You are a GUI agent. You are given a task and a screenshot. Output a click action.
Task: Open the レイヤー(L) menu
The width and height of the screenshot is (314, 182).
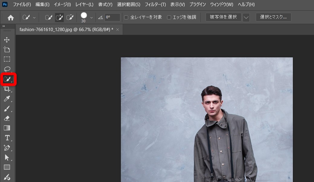(84, 5)
